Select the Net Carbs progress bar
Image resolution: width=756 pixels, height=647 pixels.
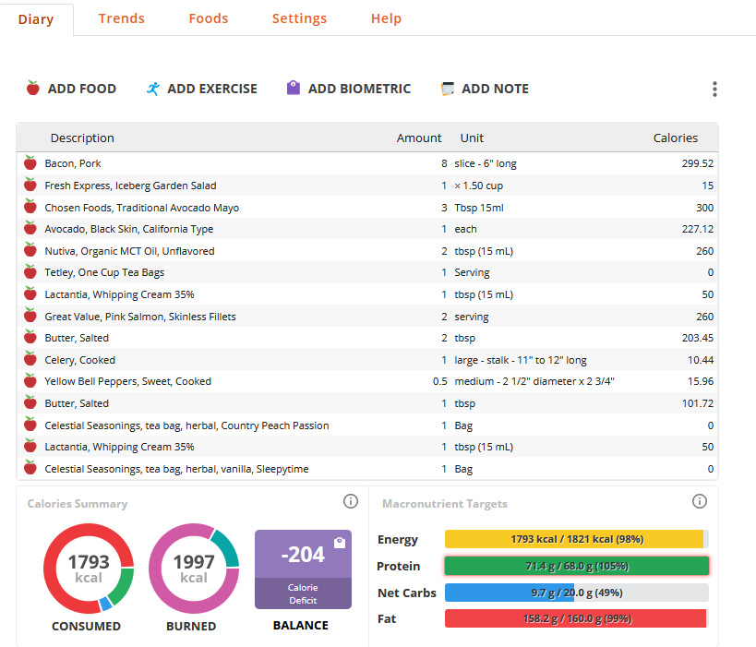(577, 593)
